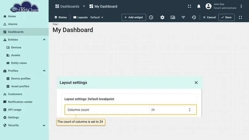Image resolution: width=249 pixels, height=140 pixels.
Task: Click the Entity views icon
Action: click(x=8, y=63)
